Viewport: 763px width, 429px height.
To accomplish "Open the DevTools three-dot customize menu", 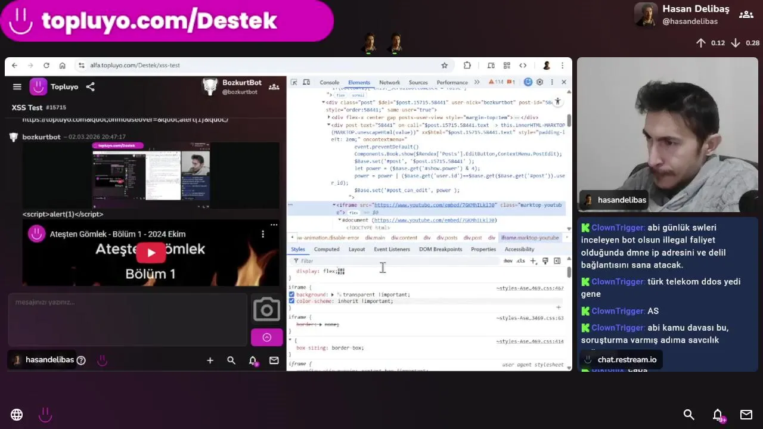I will click(x=552, y=82).
